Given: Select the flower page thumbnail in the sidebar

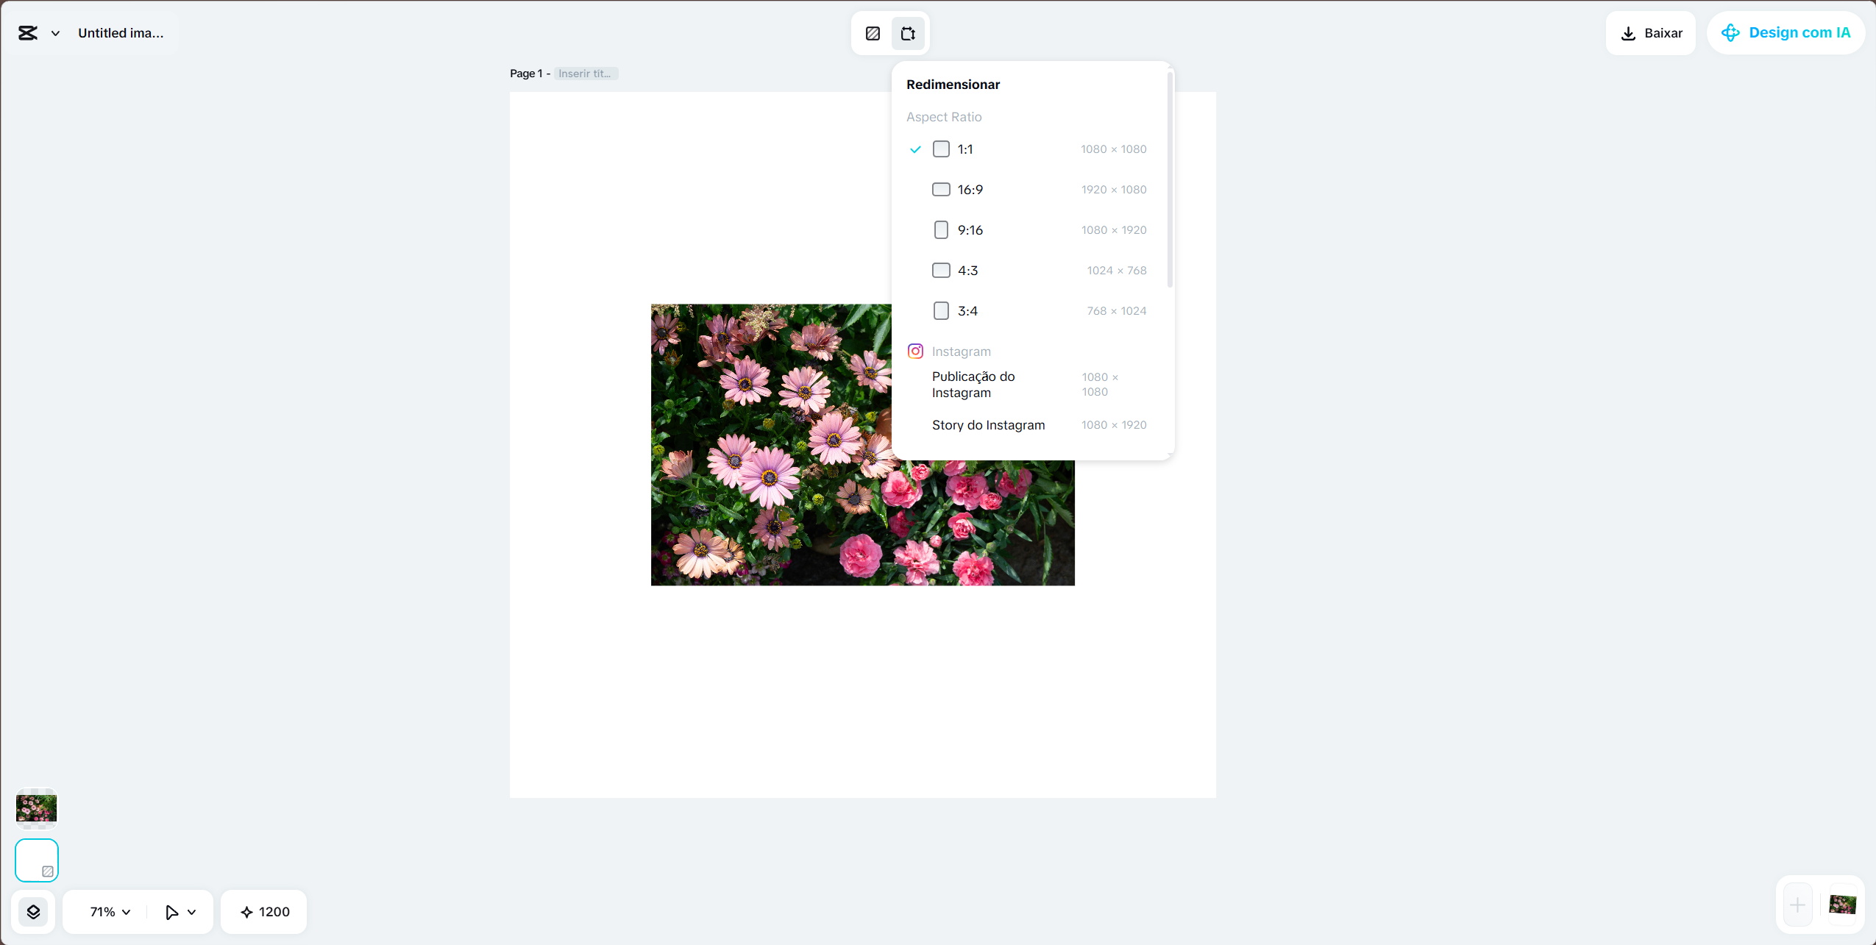Looking at the screenshot, I should tap(36, 808).
